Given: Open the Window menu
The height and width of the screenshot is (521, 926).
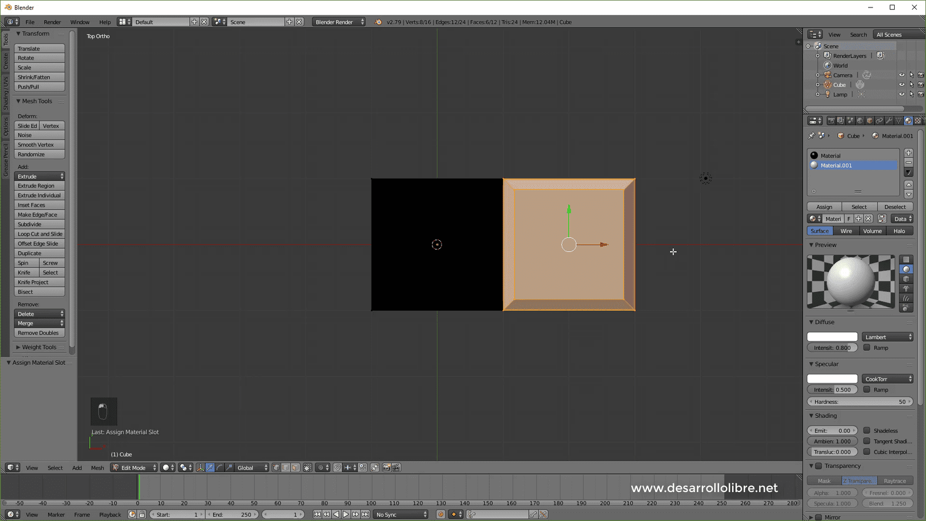Looking at the screenshot, I should tap(80, 22).
